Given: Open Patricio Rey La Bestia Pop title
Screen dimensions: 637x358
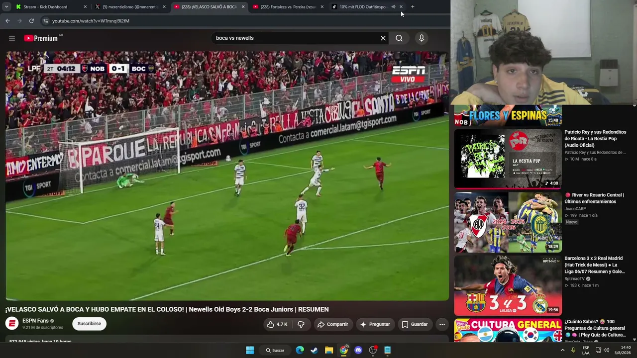Looking at the screenshot, I should (595, 139).
